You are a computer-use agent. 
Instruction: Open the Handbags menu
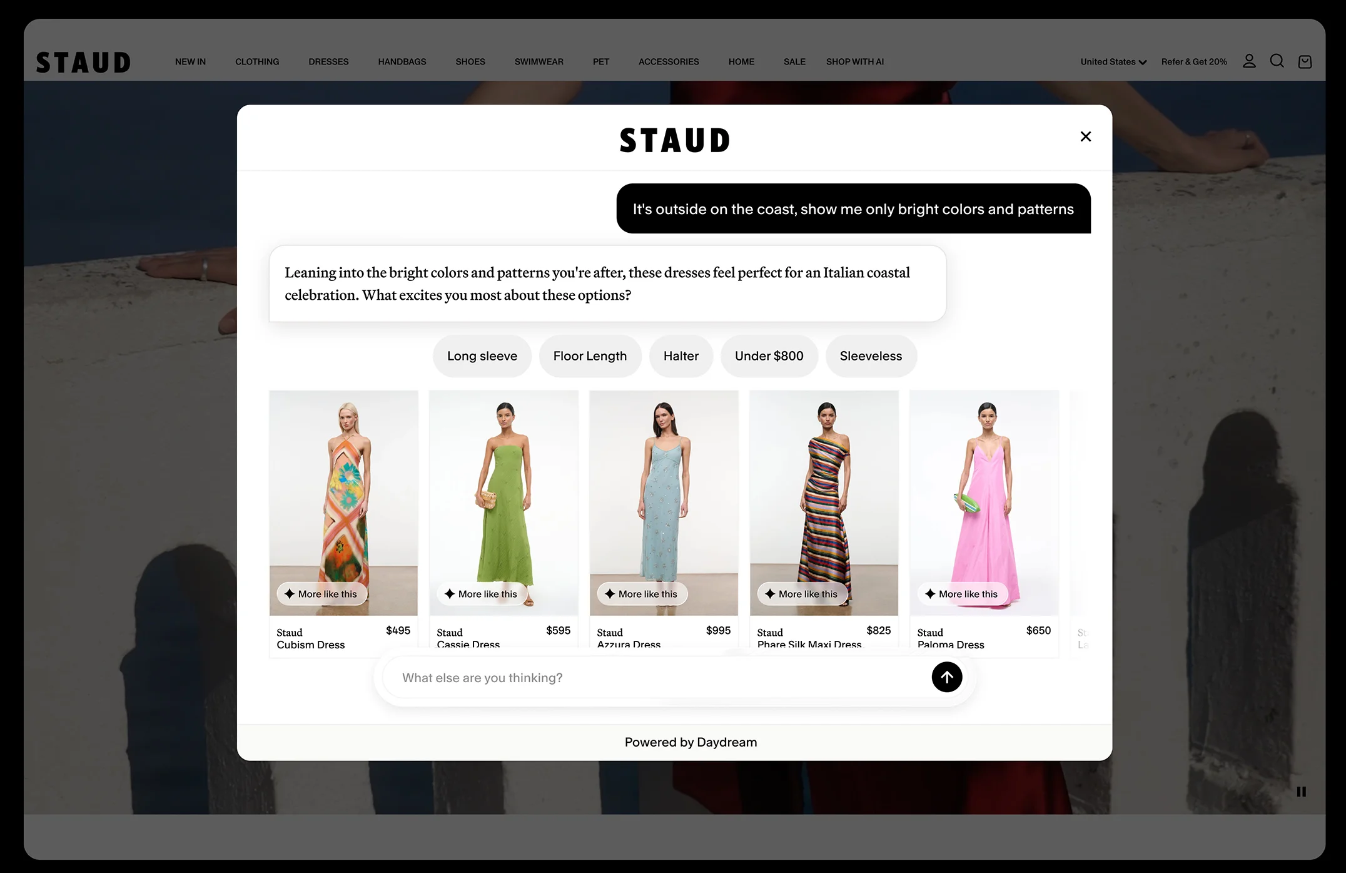click(x=402, y=62)
